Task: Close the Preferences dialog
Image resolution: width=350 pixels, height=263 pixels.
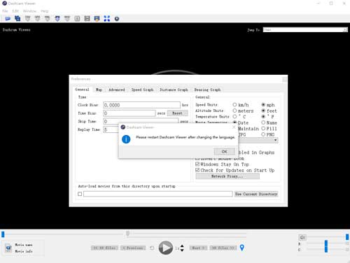Action: pos(284,80)
